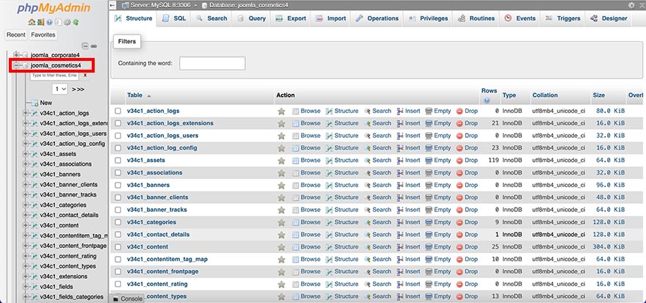Tick the checkbox for v34c1_action_logs
The width and height of the screenshot is (646, 303).
117,112
